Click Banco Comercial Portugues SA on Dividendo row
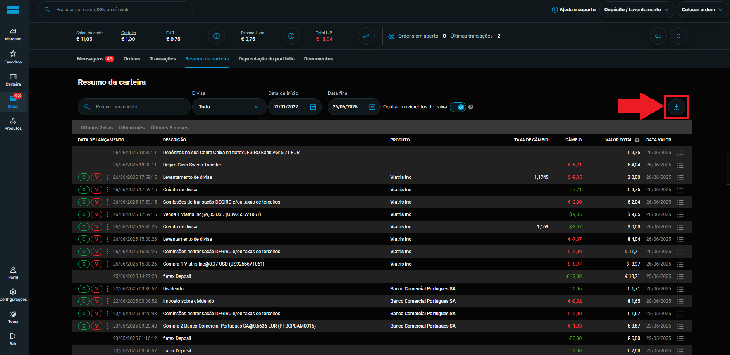730x355 pixels. tap(423, 289)
